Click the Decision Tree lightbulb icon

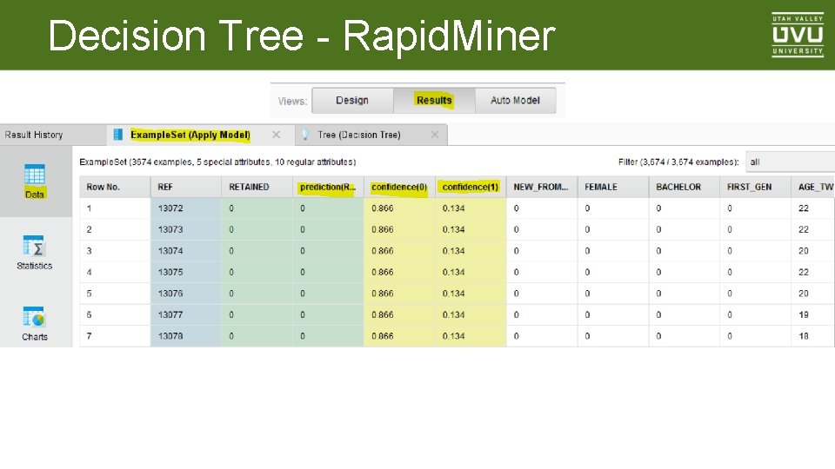point(305,135)
